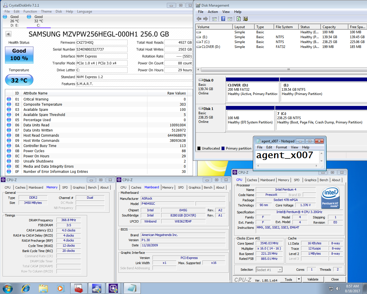Launch Internet Explorer from the taskbar
This screenshot has height=294, width=367.
coord(26,288)
